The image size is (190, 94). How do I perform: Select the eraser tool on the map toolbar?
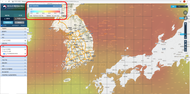coord(185,44)
